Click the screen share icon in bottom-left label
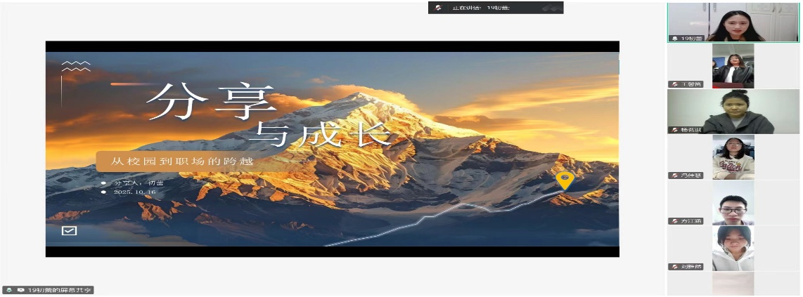This screenshot has width=803, height=297. point(20,290)
